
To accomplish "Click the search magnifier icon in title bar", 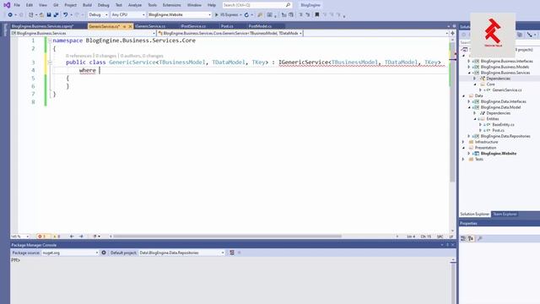I will click(x=289, y=5).
